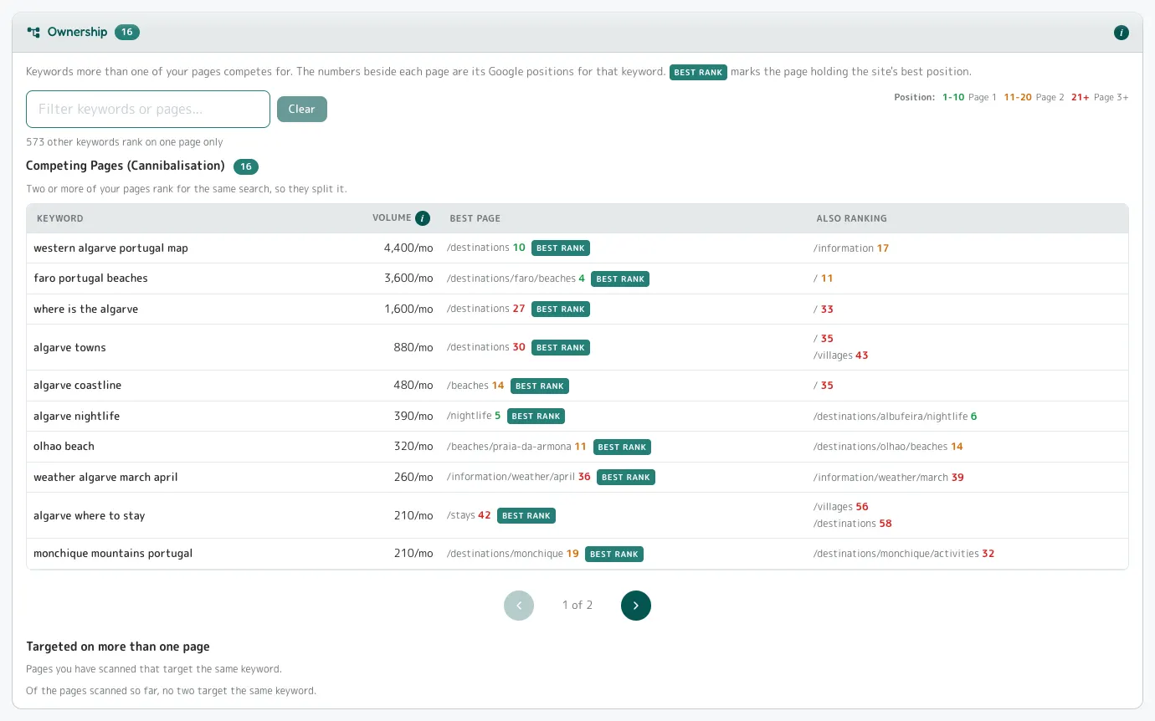1155x721 pixels.
Task: Select keyword algarve where to stay
Action: 89,516
